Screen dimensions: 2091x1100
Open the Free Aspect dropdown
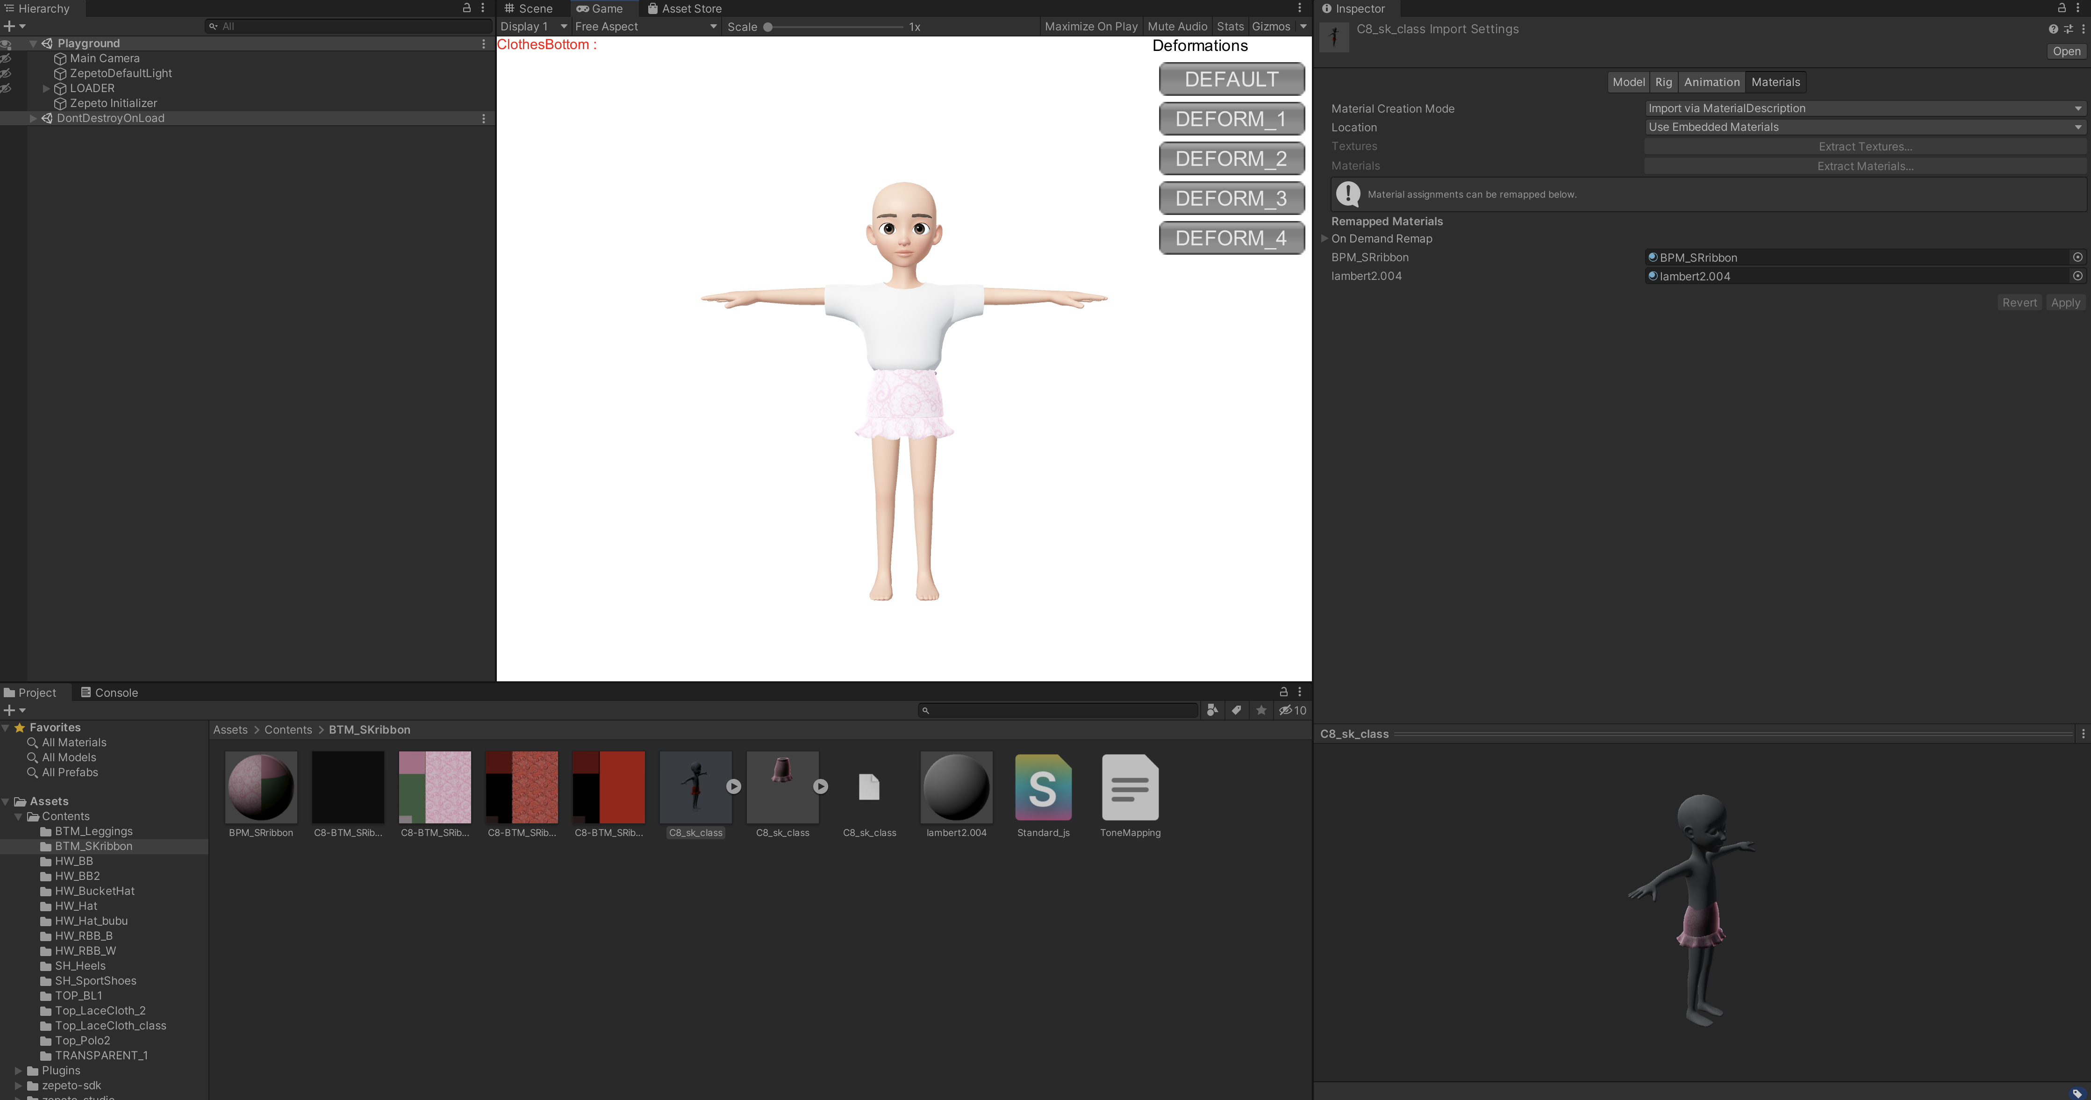click(646, 27)
